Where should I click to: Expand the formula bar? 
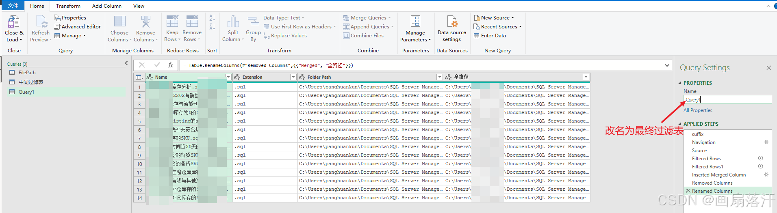click(x=667, y=65)
